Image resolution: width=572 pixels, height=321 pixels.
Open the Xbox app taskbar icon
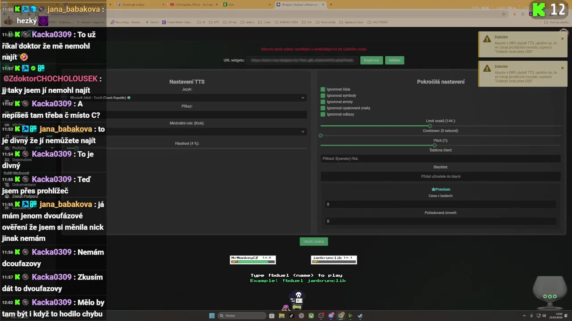click(x=311, y=316)
